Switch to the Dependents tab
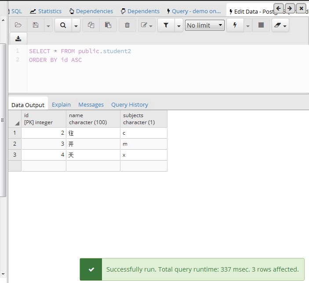The image size is (309, 283). (x=140, y=11)
